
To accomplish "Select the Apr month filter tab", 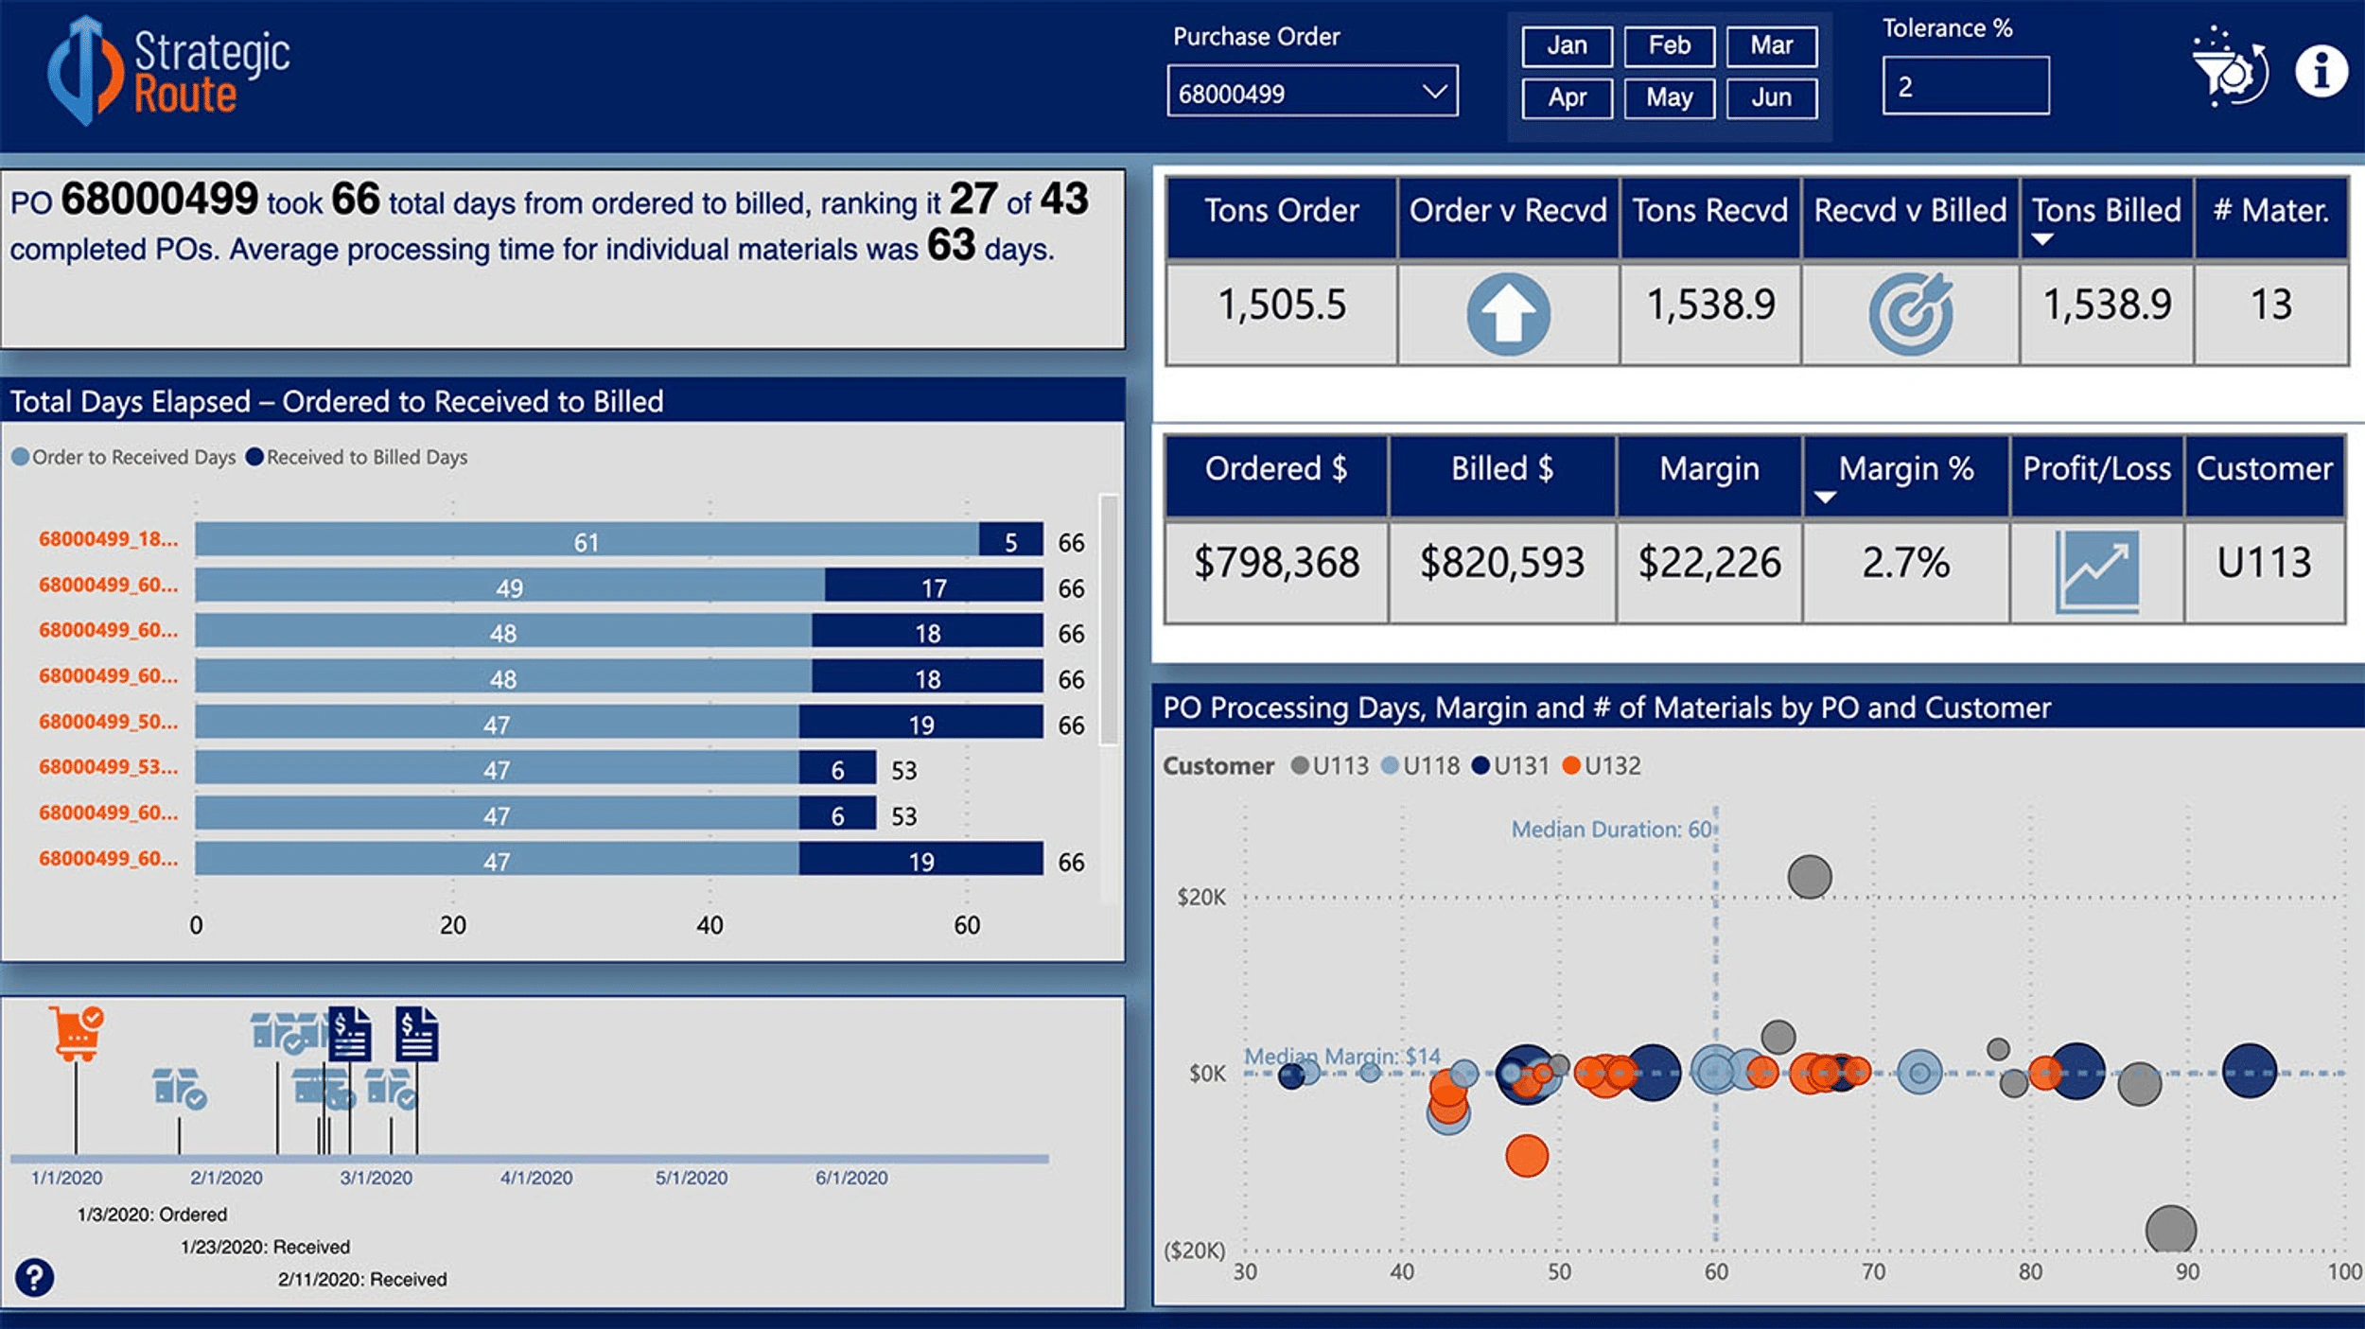I will 1565,97.
